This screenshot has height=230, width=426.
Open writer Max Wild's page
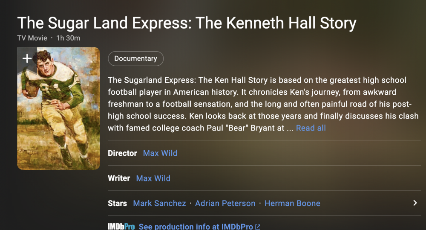pos(153,178)
